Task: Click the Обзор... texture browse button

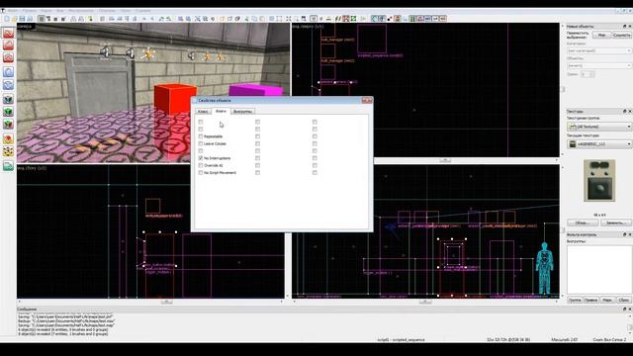Action: (x=583, y=222)
